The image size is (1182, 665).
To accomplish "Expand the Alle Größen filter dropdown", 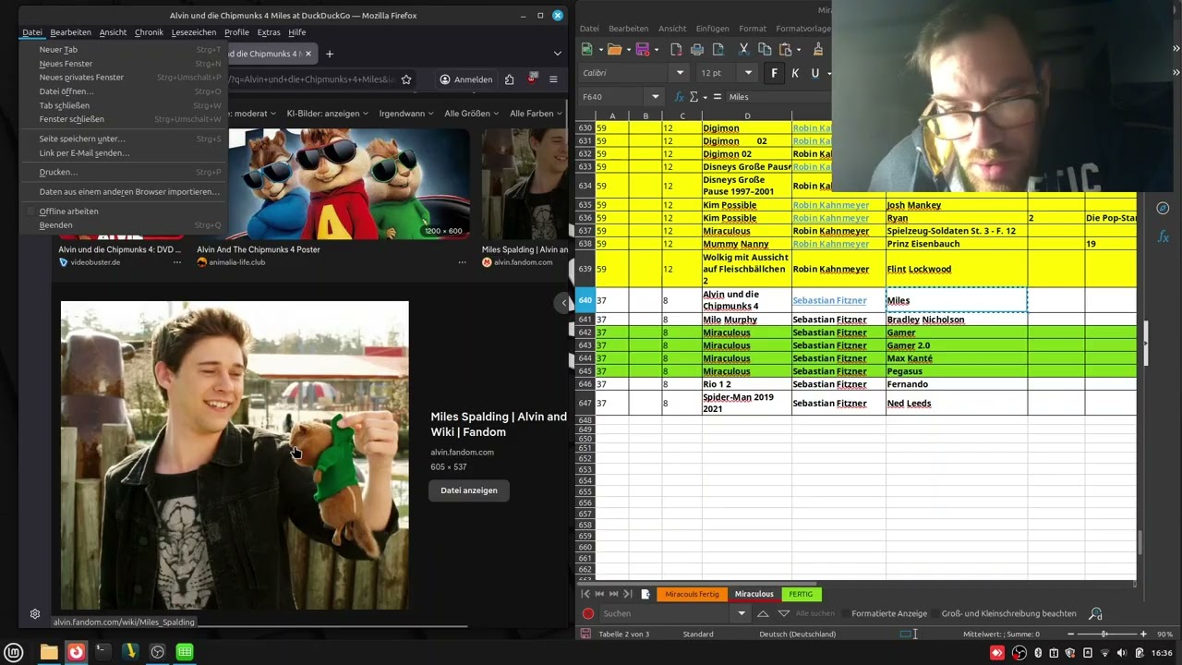I will [471, 114].
